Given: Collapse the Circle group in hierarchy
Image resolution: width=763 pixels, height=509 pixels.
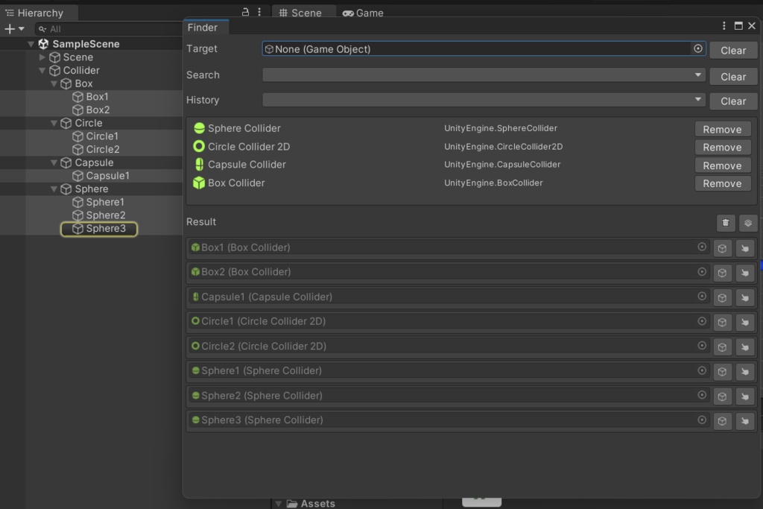Looking at the screenshot, I should point(54,123).
